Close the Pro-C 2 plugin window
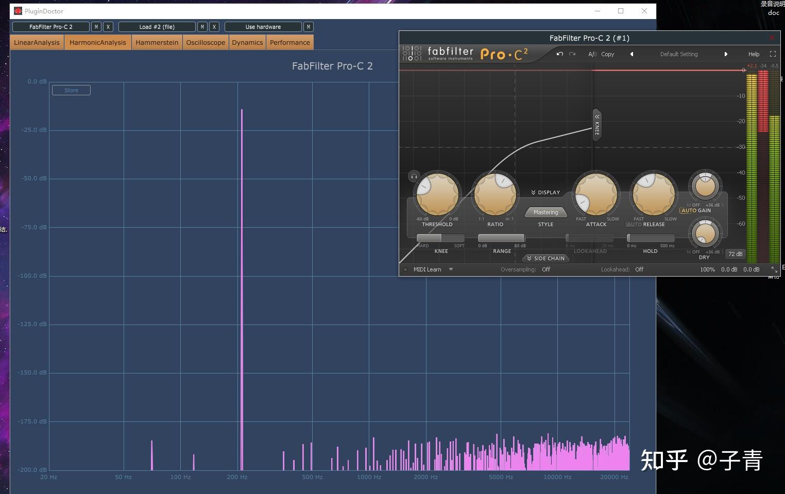Image resolution: width=785 pixels, height=494 pixels. (772, 38)
